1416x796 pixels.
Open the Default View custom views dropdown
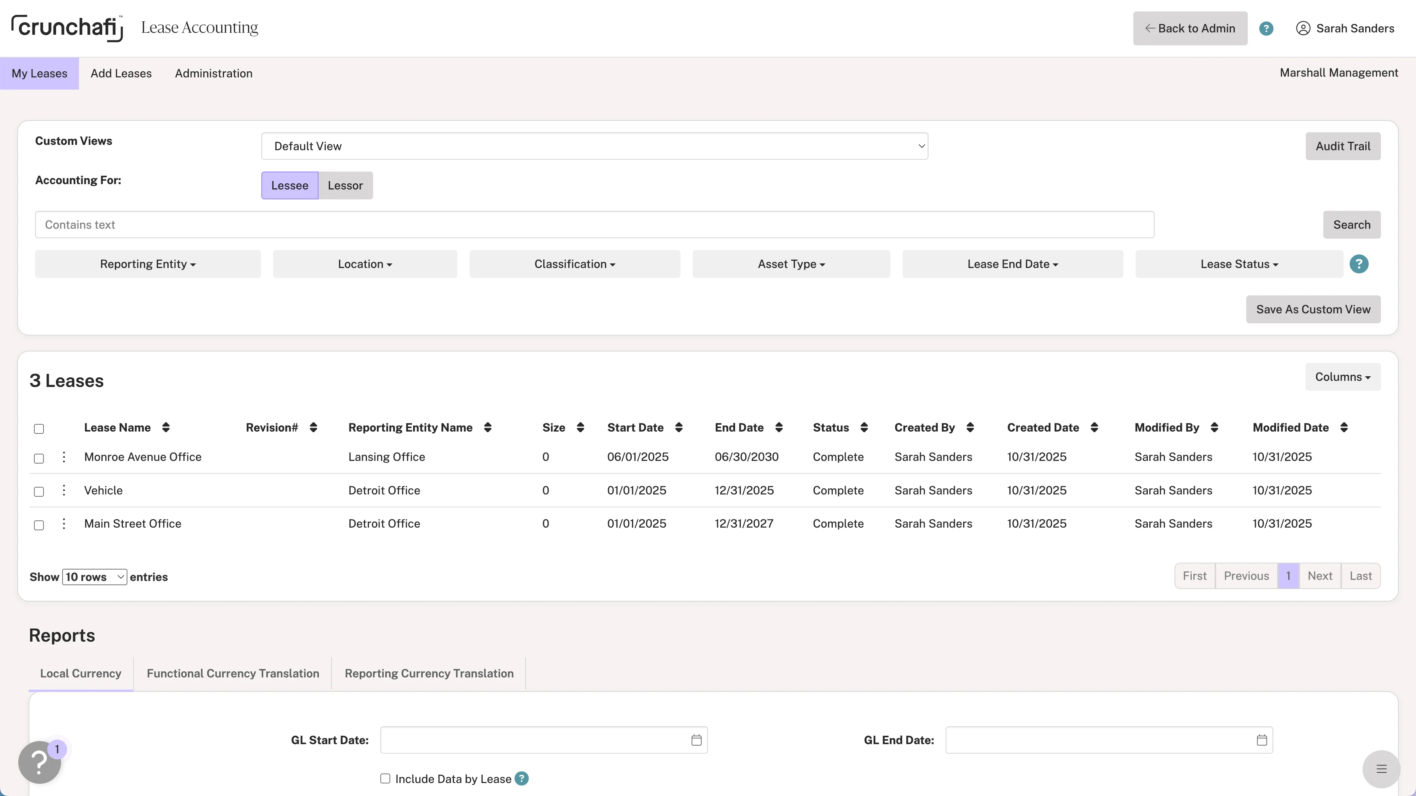click(x=594, y=146)
